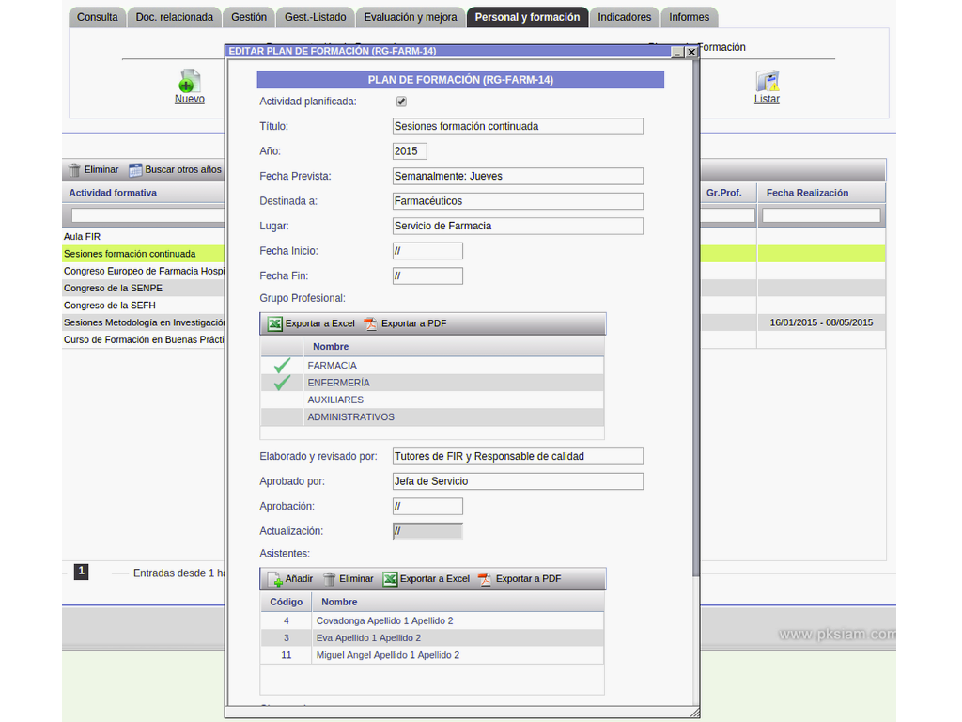Click the Actualización date field
Viewport: 962px width, 722px height.
pyautogui.click(x=427, y=531)
